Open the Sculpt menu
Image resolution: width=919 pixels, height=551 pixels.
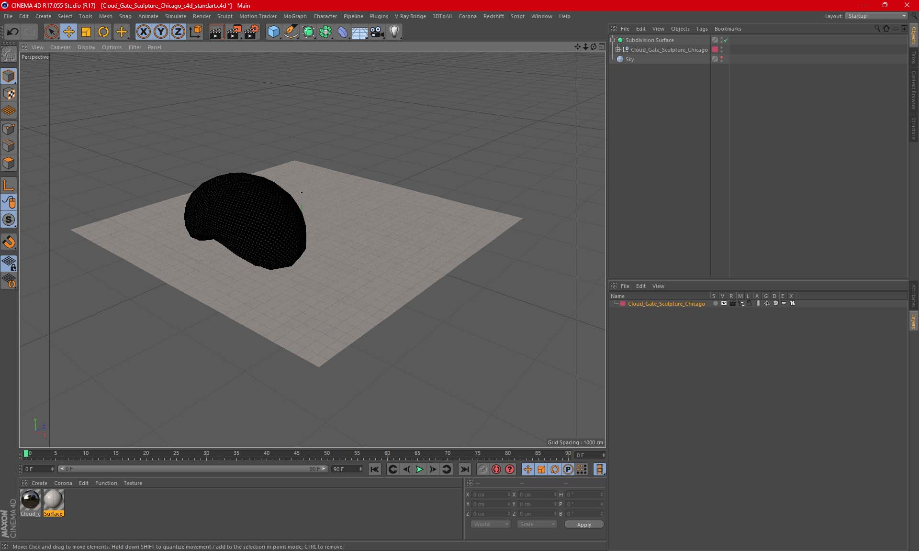point(225,16)
